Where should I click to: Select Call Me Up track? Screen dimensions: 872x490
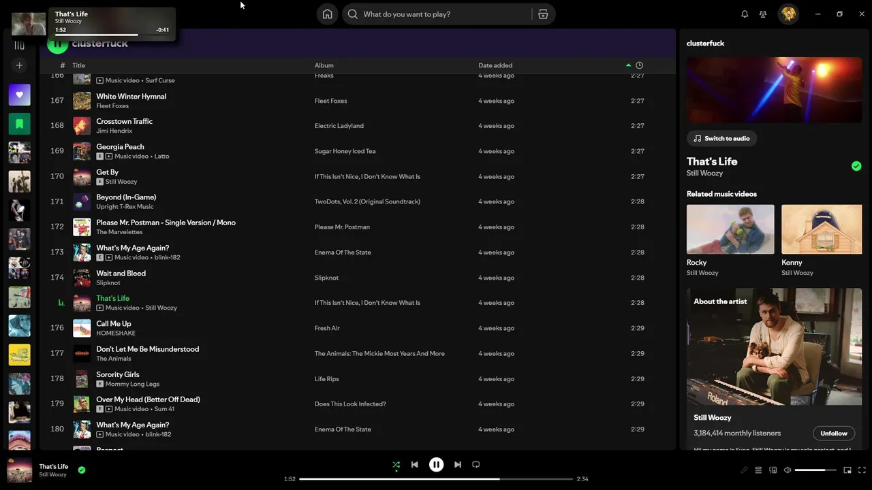click(113, 324)
